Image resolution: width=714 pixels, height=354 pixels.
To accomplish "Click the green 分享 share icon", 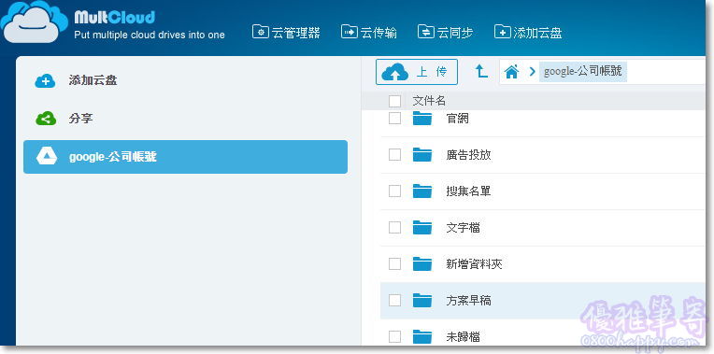I will (46, 119).
